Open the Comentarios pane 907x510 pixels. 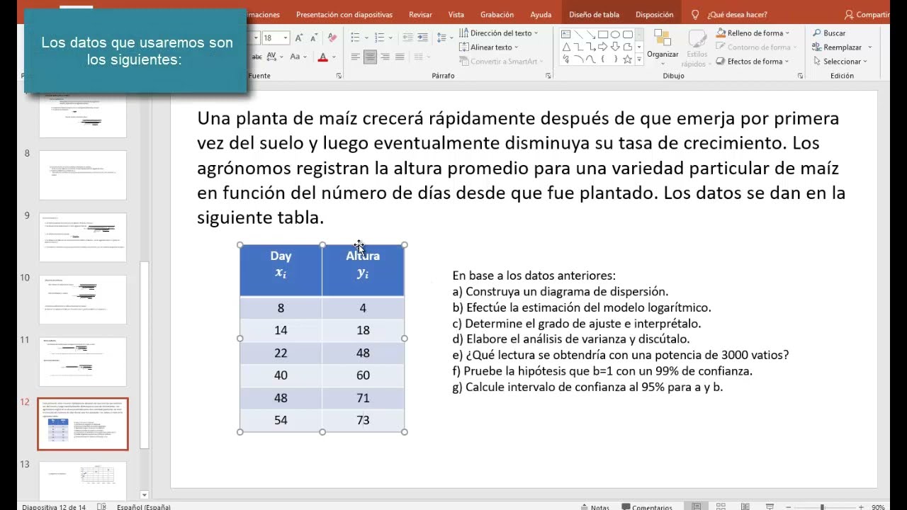coord(647,507)
